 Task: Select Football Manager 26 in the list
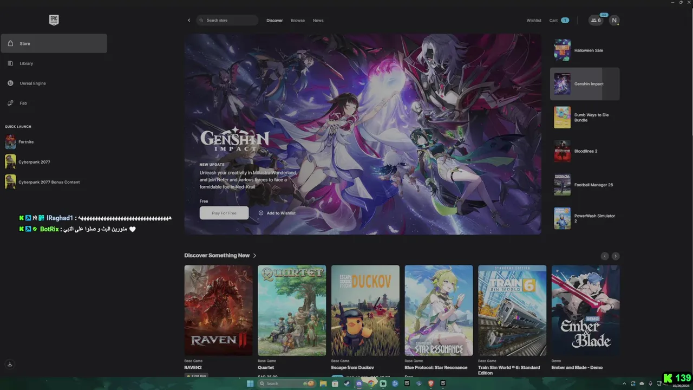(x=585, y=185)
